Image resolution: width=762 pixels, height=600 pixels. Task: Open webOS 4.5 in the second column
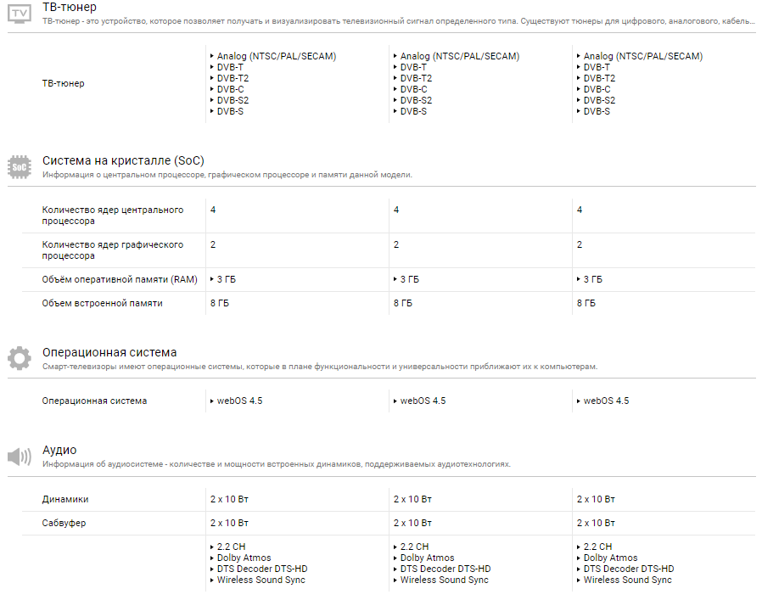tap(423, 401)
